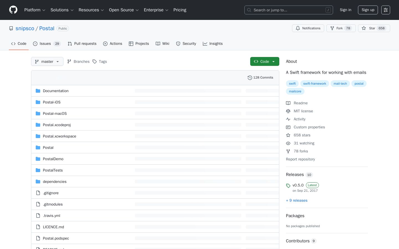Open the snipsco owner link
399x249 pixels.
pyautogui.click(x=25, y=28)
